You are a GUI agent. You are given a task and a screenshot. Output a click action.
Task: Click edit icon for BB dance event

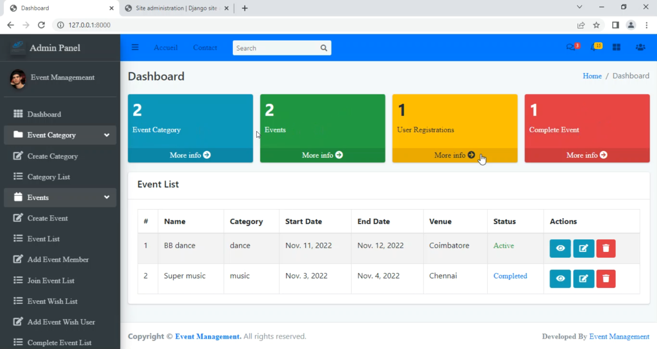click(583, 248)
